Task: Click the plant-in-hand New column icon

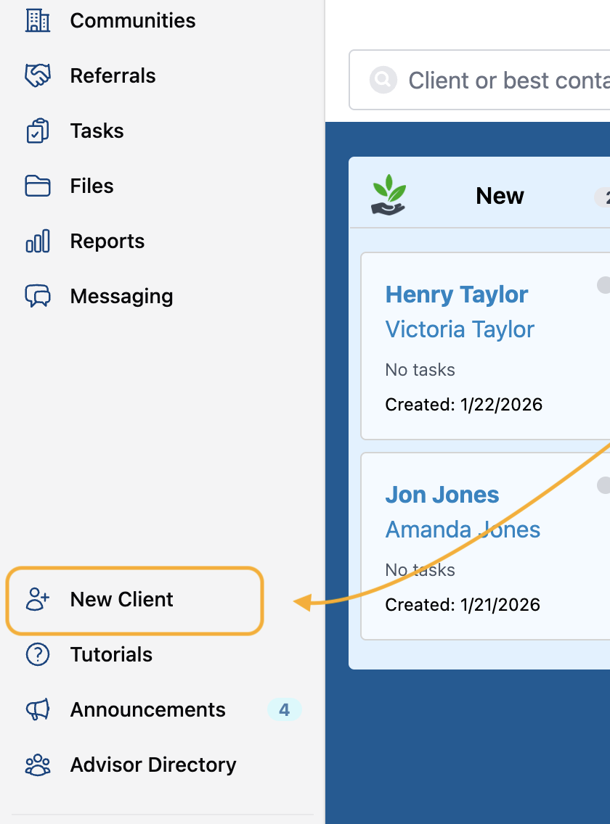Action: tap(389, 195)
